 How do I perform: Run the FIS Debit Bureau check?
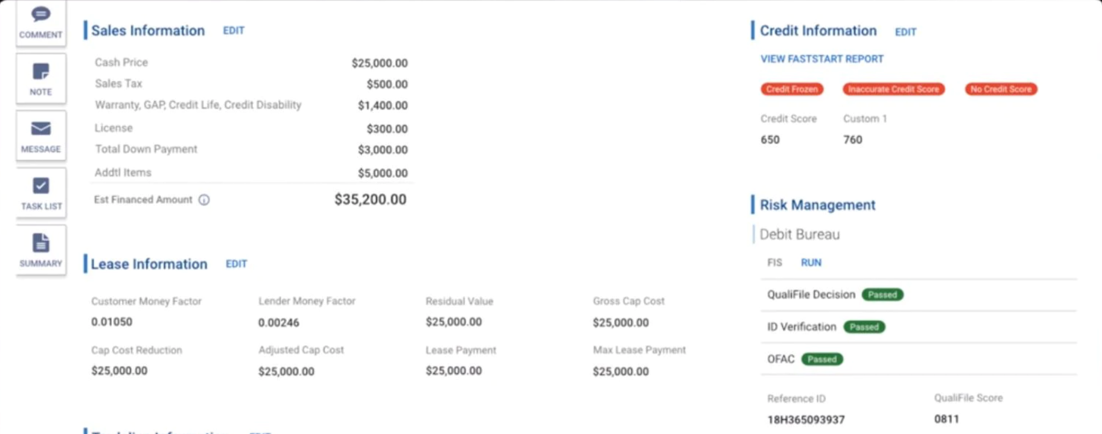click(810, 263)
